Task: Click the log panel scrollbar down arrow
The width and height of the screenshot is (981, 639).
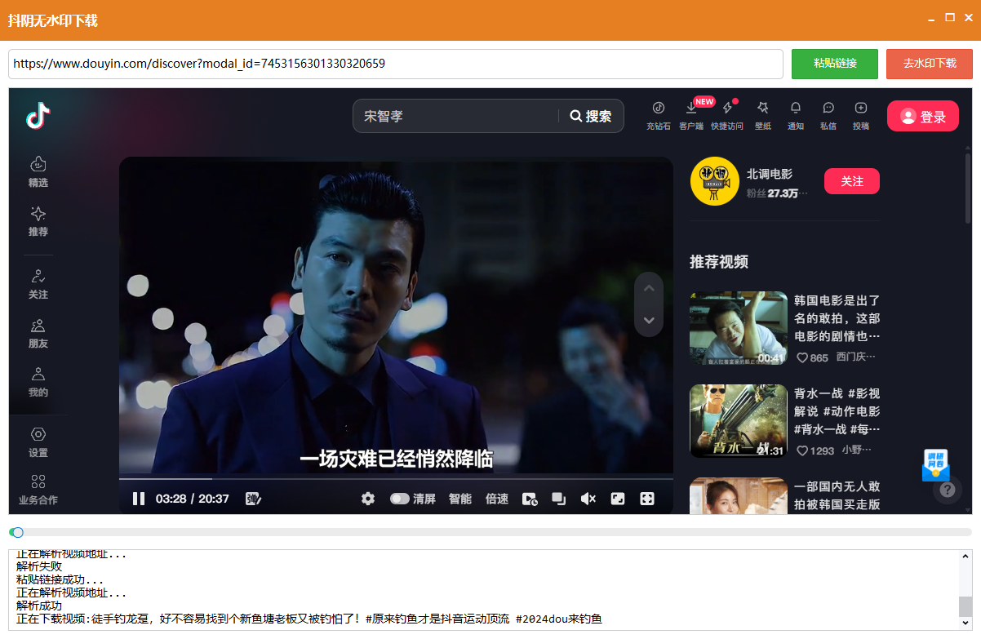Action: (x=965, y=623)
